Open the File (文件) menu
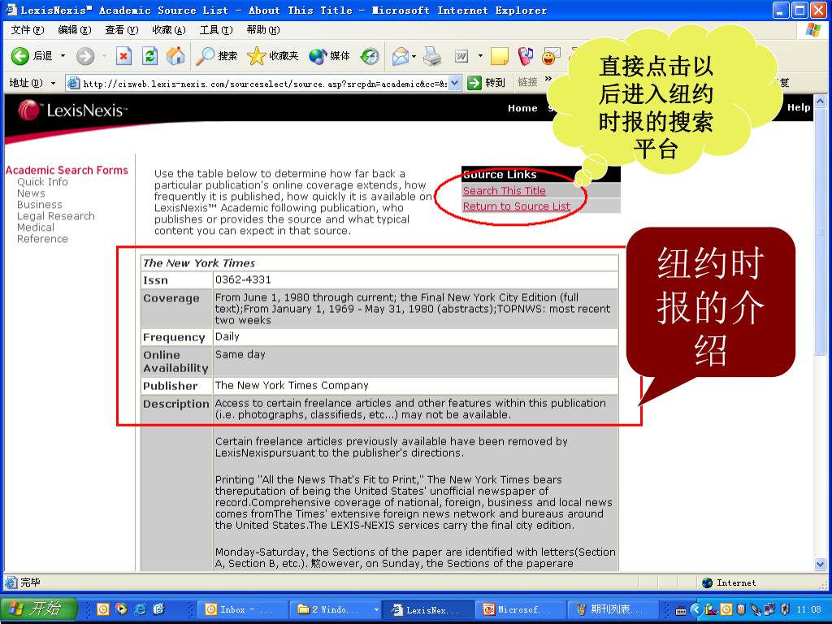This screenshot has width=832, height=624. click(28, 30)
